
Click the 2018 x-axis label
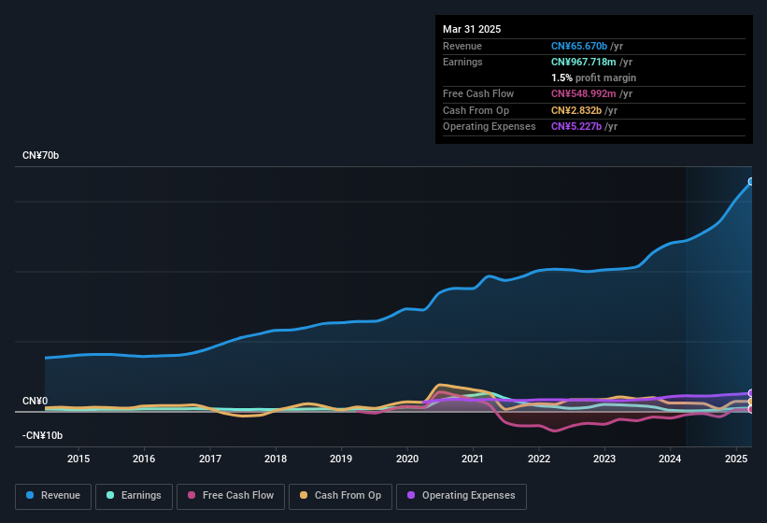point(276,459)
